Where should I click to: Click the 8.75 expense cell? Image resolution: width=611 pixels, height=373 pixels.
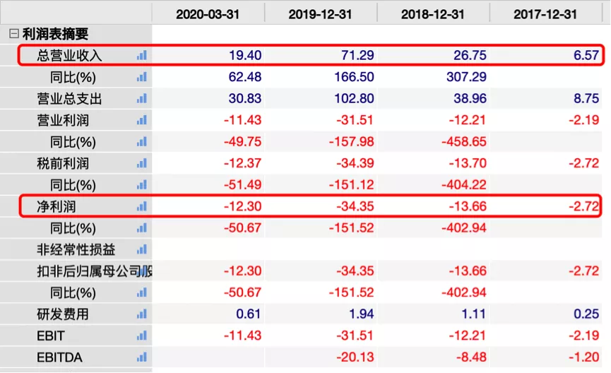coord(586,98)
